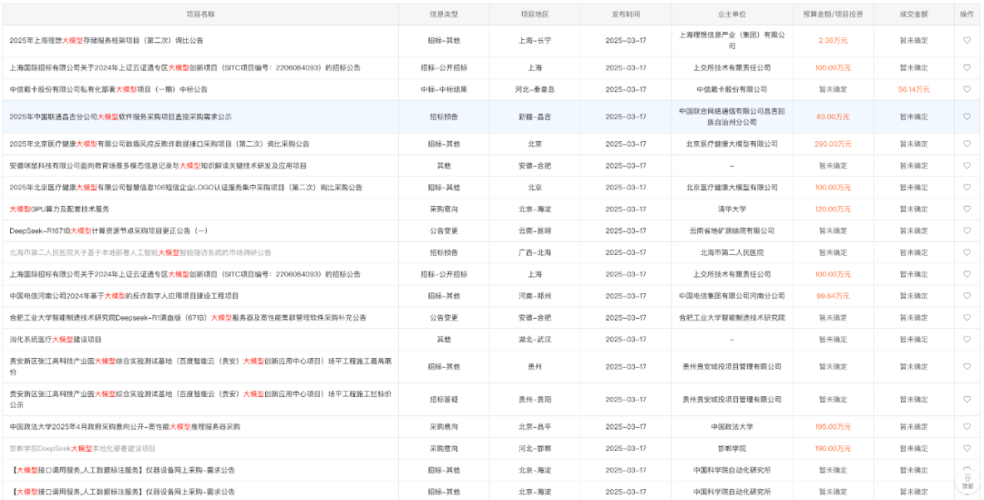Click the budget value 195.00万元
Screen dimensions: 984x500
tap(833, 426)
